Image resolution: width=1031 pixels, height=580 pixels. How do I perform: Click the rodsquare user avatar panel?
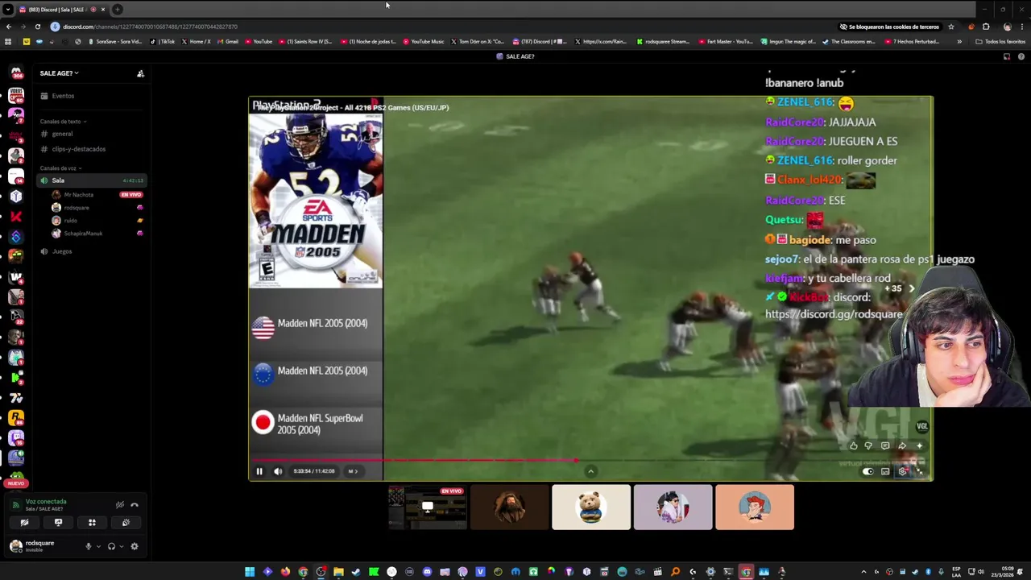(34, 546)
